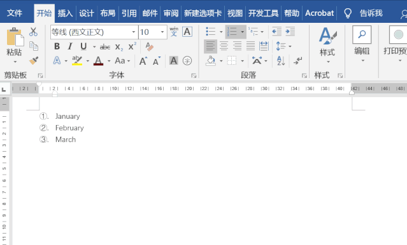Align text to the left
The height and width of the screenshot is (245, 407).
(210, 46)
